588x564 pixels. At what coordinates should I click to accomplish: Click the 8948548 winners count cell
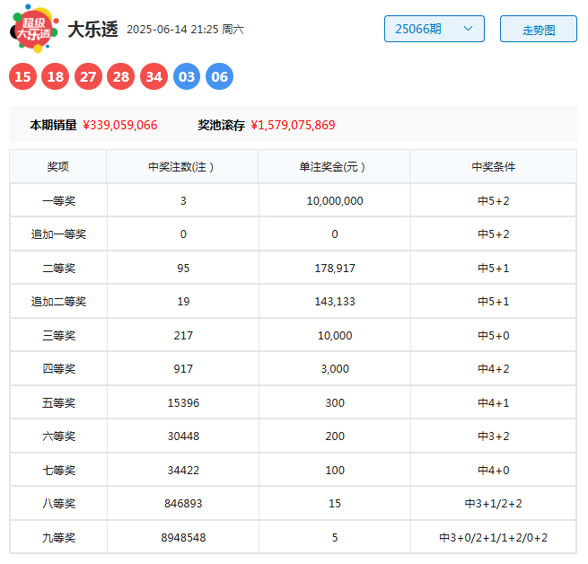pos(183,537)
